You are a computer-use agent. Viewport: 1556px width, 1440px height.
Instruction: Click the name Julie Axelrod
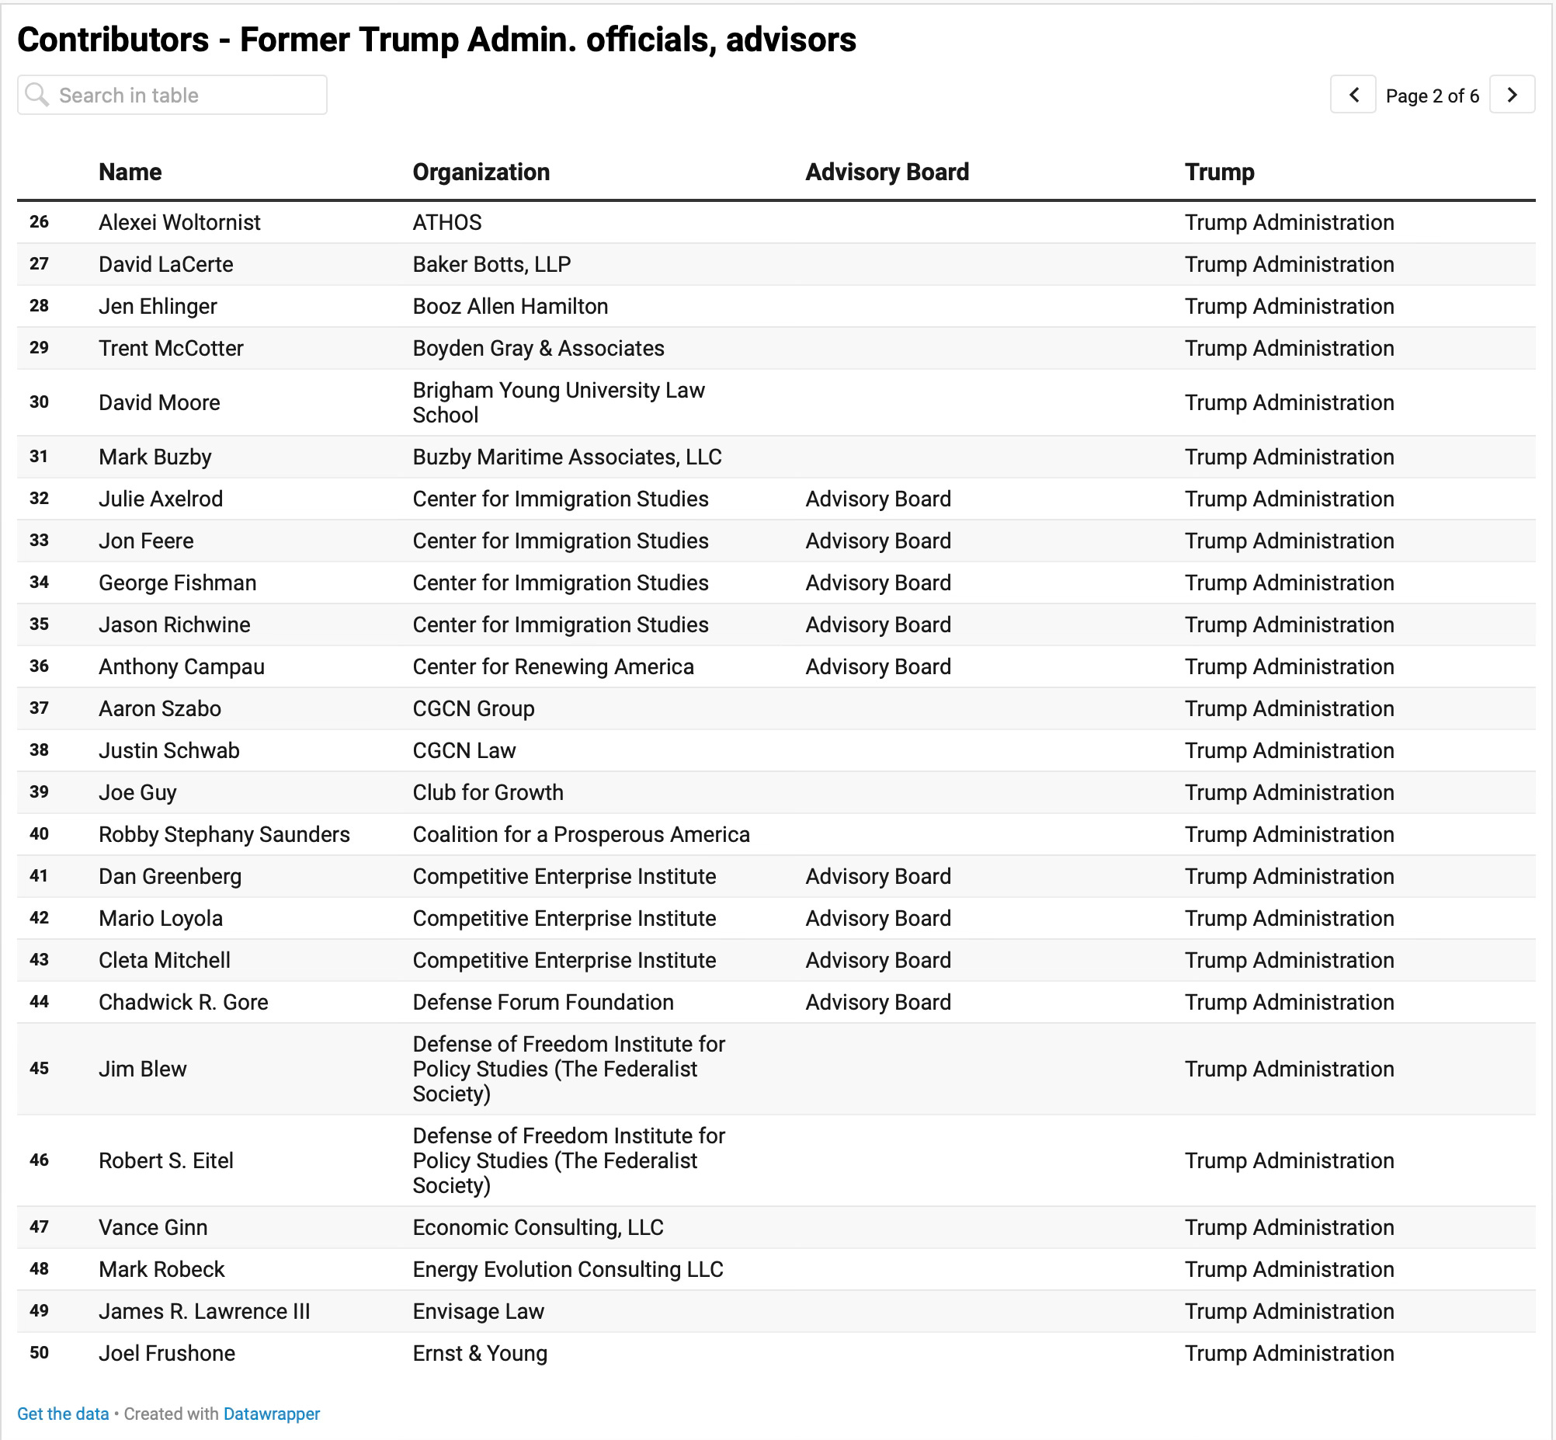click(x=162, y=499)
